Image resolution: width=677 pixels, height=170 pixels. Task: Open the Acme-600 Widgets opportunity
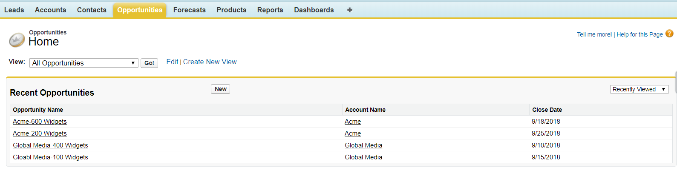[40, 122]
